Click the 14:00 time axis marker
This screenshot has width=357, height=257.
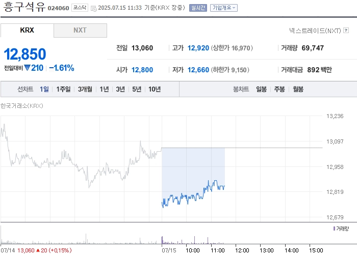(291, 250)
